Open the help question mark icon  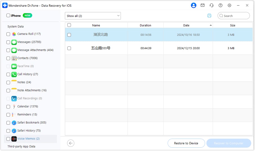(220, 5)
